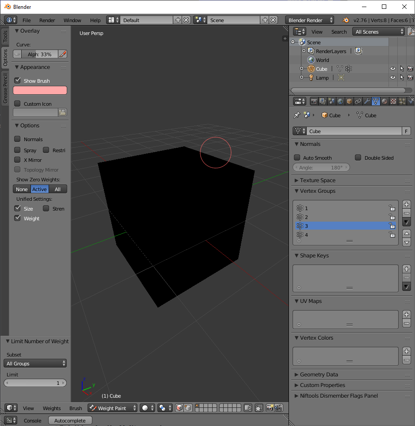The image size is (415, 426).
Task: Click the lock camera and layers icon
Action: (248, 408)
